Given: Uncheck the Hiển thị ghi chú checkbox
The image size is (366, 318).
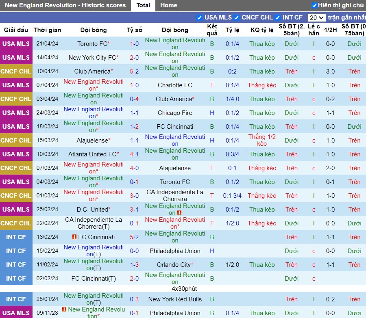Looking at the screenshot, I should tap(314, 5).
